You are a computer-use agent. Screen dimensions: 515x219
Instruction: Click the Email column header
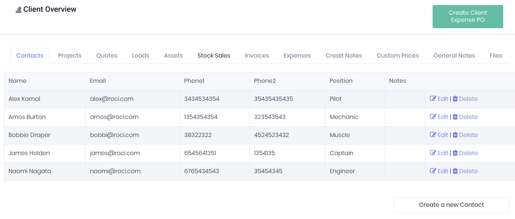tap(98, 81)
